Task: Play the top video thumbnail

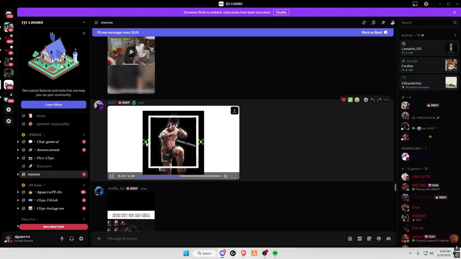Action: pyautogui.click(x=131, y=52)
